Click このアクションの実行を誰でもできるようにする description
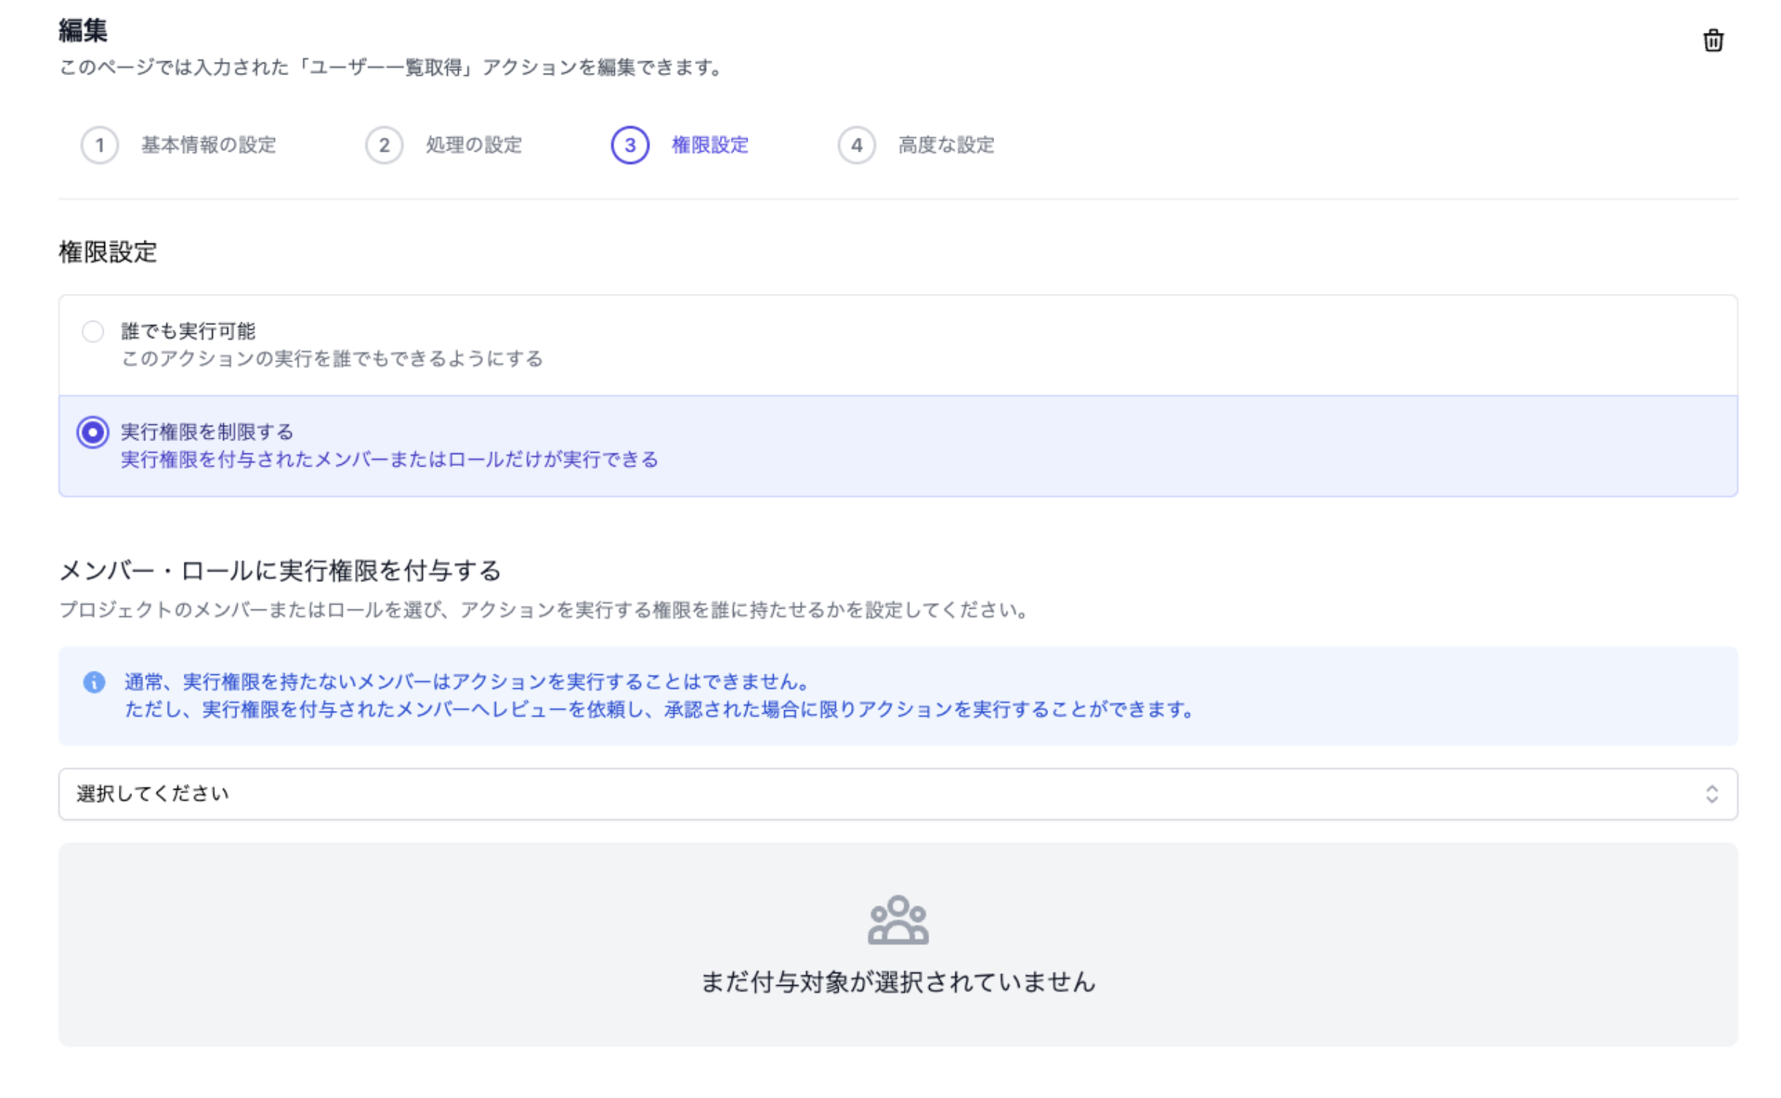 [332, 359]
